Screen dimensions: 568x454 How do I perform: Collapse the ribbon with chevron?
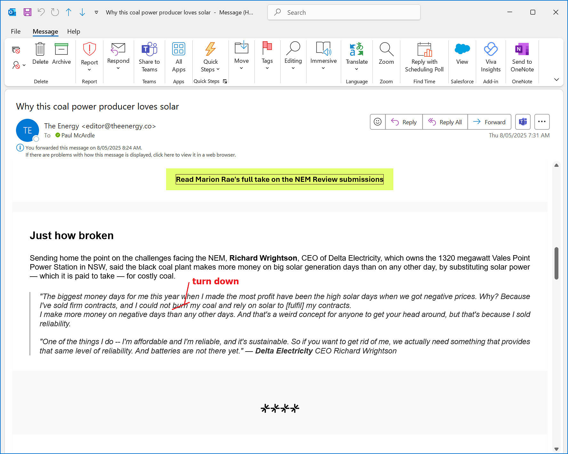tap(556, 79)
